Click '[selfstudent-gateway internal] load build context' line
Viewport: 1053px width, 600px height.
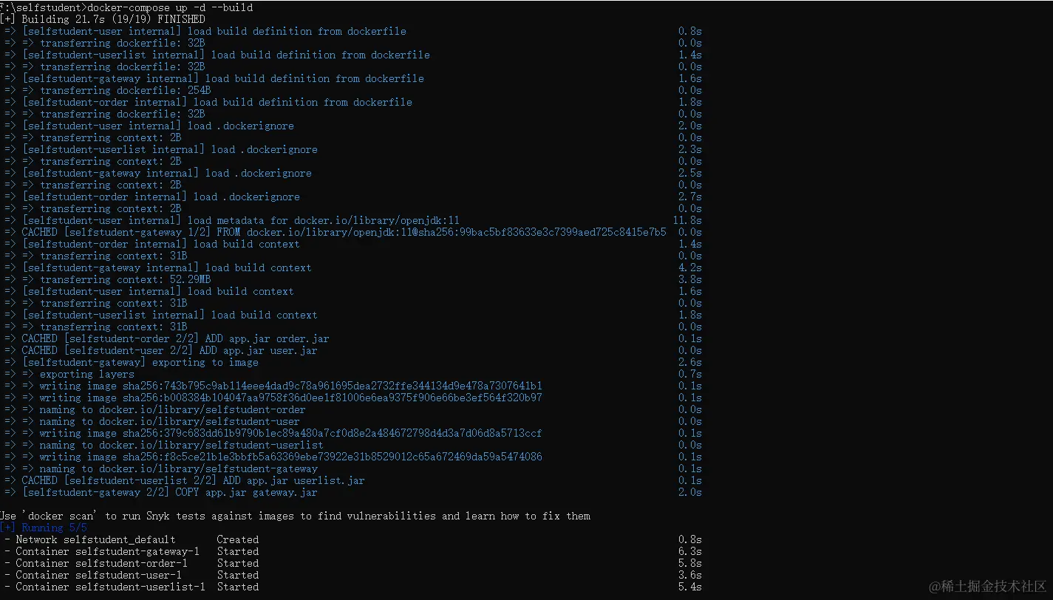point(157,267)
